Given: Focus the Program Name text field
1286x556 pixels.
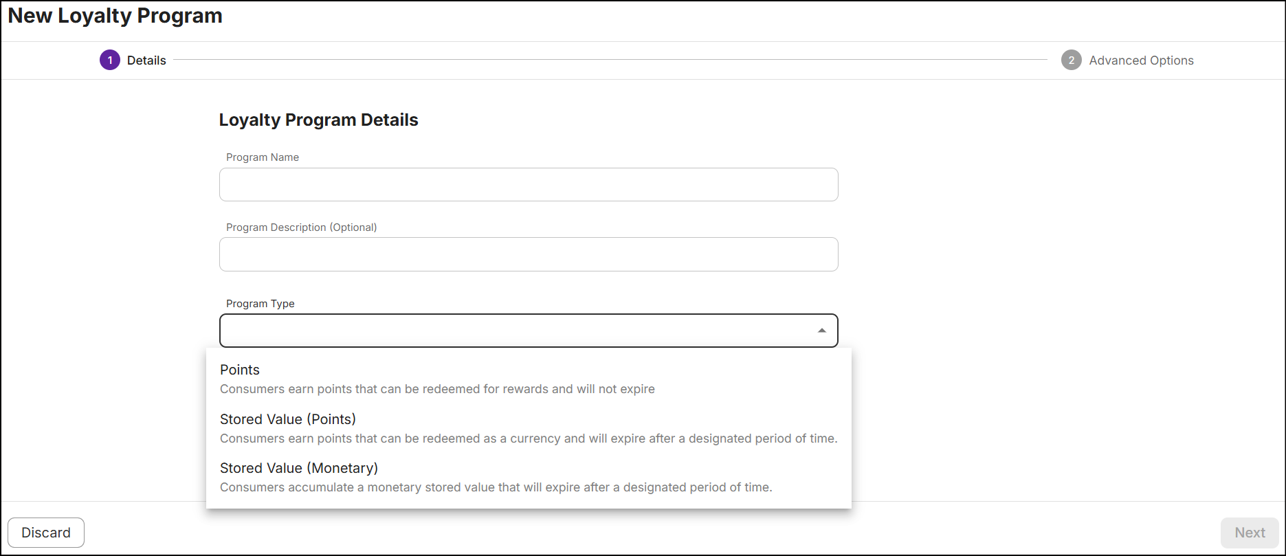Looking at the screenshot, I should (529, 185).
